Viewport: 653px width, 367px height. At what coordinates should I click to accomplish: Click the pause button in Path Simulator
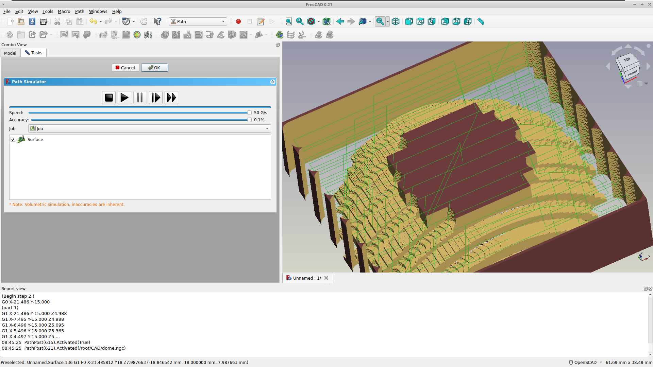[140, 97]
